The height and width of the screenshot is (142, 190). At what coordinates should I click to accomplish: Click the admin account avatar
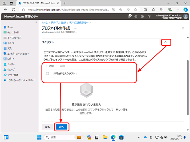(x=186, y=16)
